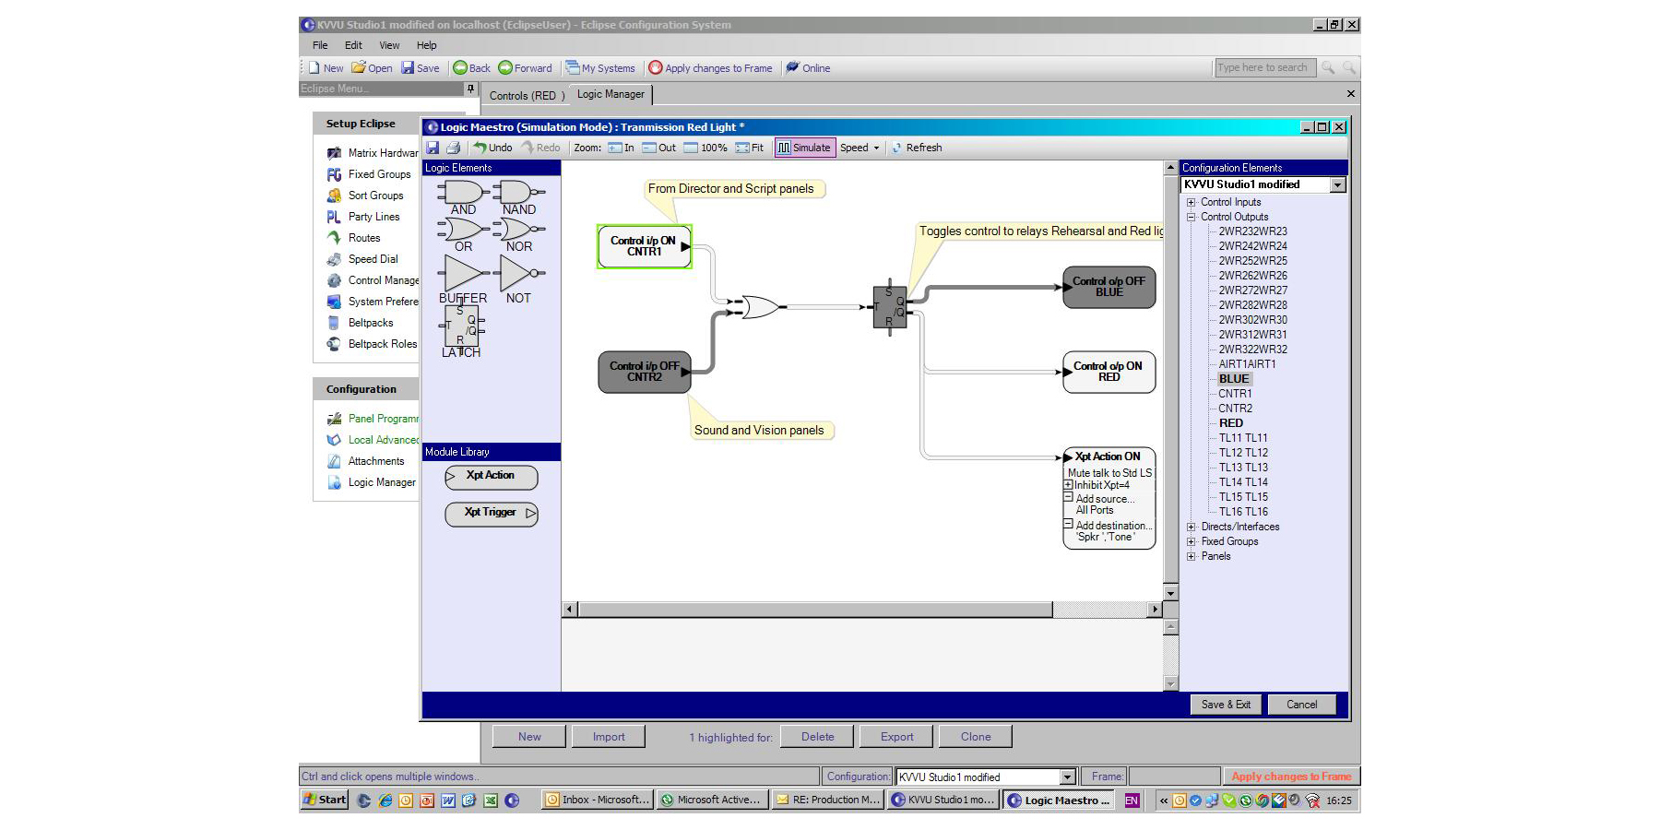
Task: Select the AND gate logic element
Action: click(x=462, y=193)
